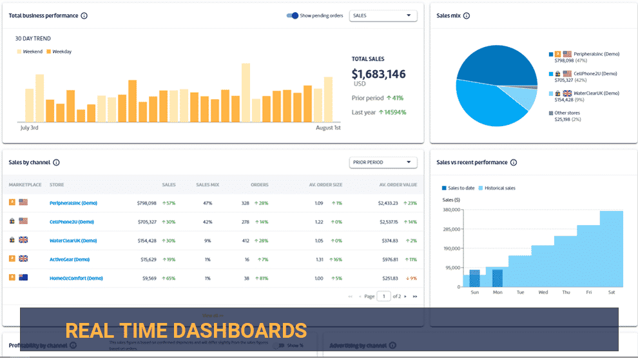Open info icon beside Sales by channel
The height and width of the screenshot is (359, 638).
tap(56, 162)
